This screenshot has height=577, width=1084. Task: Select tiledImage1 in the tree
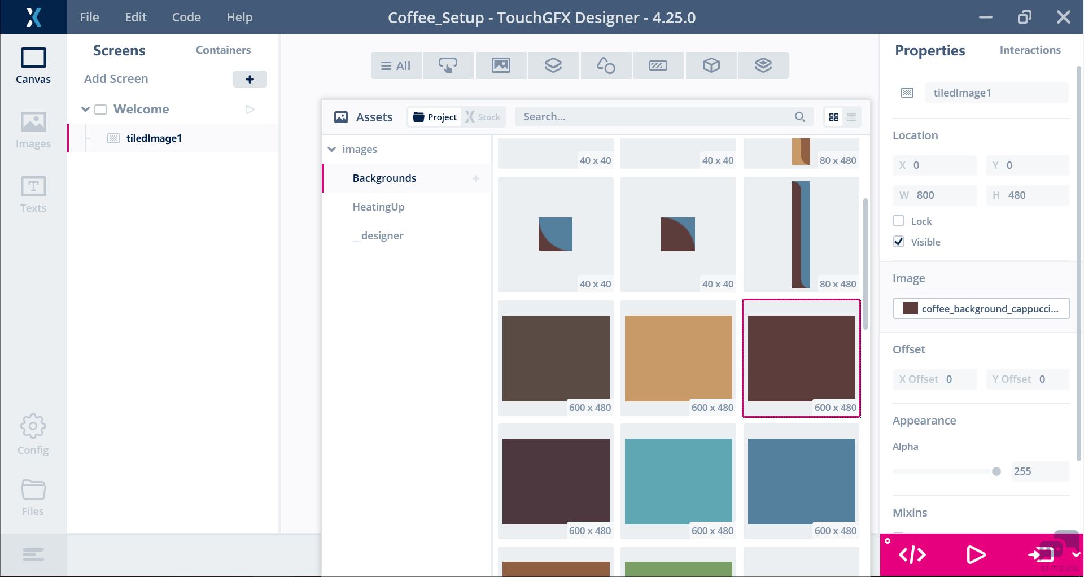[173, 138]
